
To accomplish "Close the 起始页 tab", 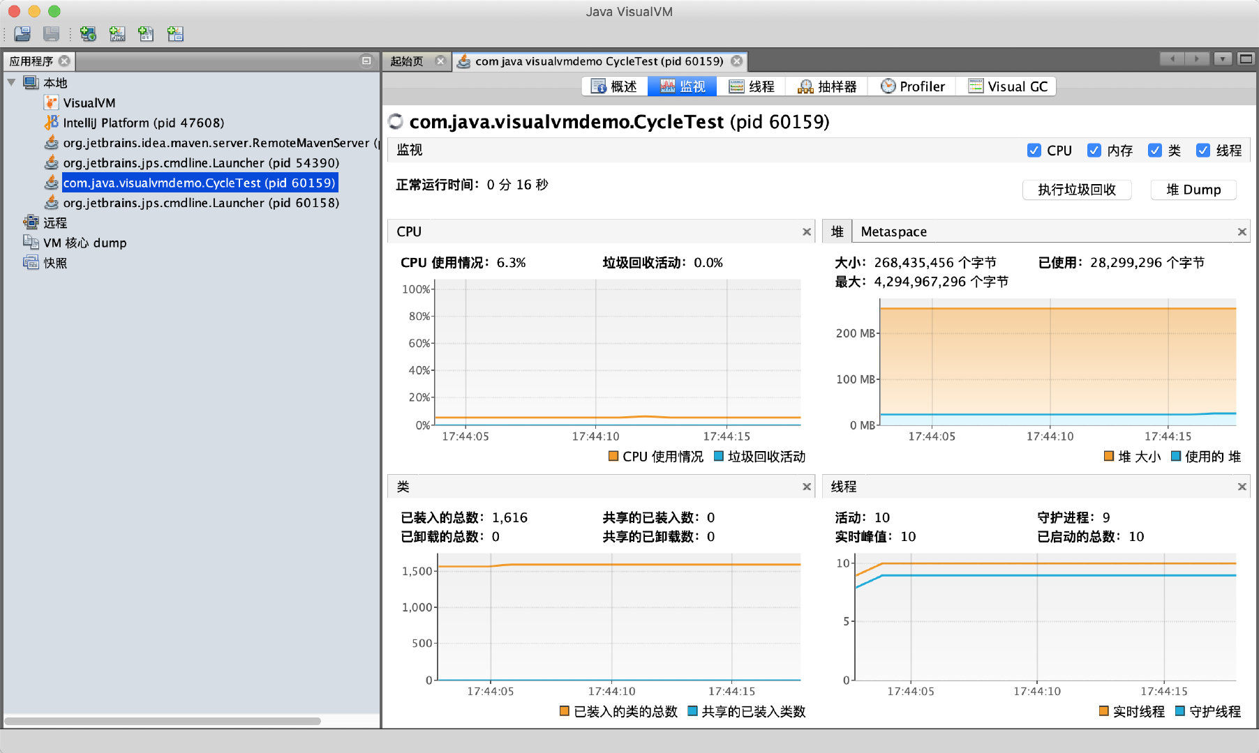I will click(x=440, y=61).
